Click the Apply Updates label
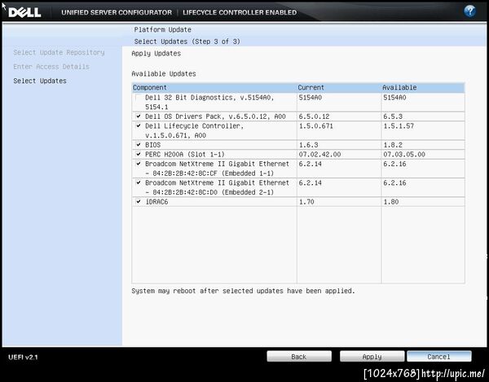 (156, 54)
